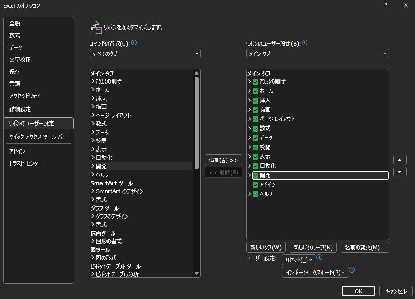Image resolution: width=415 pixels, height=299 pixels.
Task: Click the 追加(A) >> button
Action: pos(224,160)
